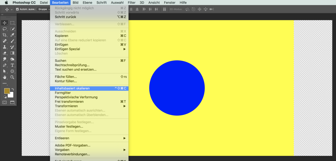Choose Einfügen menu entry

[89, 44]
